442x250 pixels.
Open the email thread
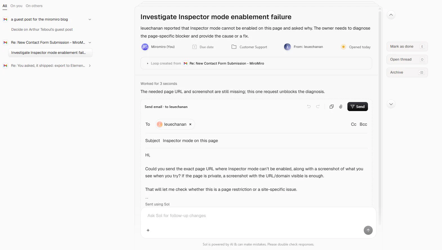(407, 59)
